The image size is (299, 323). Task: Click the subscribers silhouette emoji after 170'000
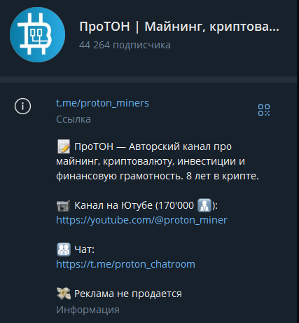(x=204, y=205)
